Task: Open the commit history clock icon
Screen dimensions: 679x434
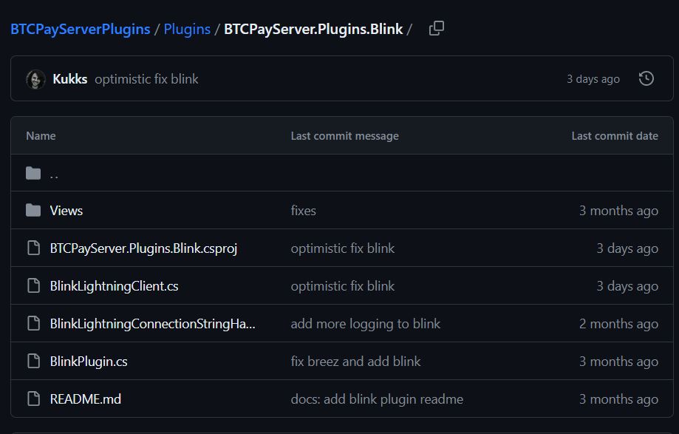Action: coord(646,78)
